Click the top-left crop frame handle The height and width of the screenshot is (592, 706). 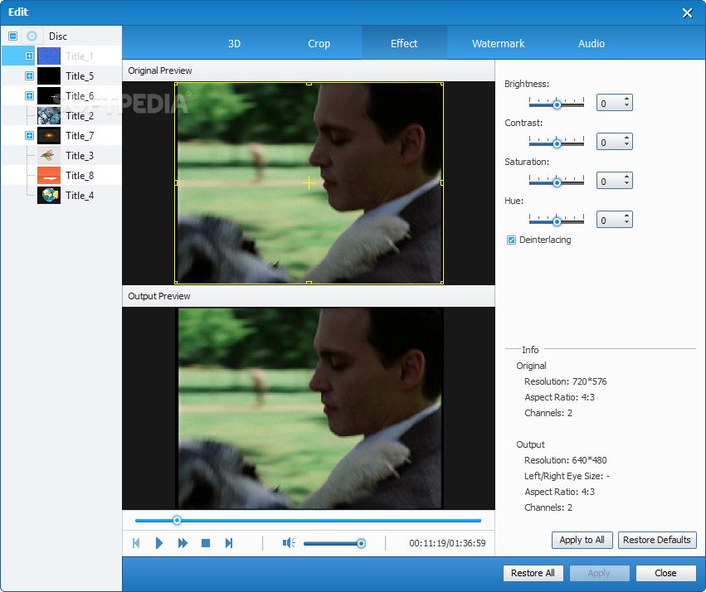176,84
